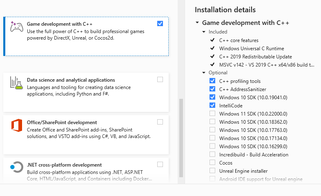Uncheck the Game development with C++ workload

click(160, 24)
